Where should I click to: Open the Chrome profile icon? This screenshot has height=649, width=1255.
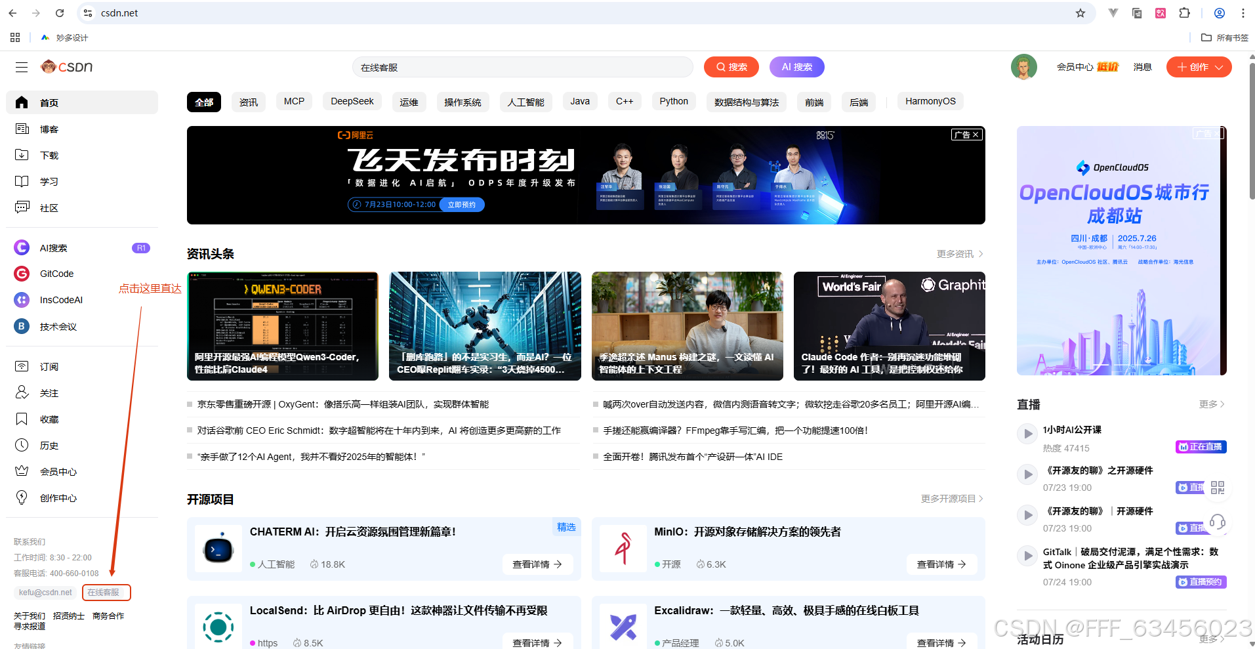point(1220,13)
